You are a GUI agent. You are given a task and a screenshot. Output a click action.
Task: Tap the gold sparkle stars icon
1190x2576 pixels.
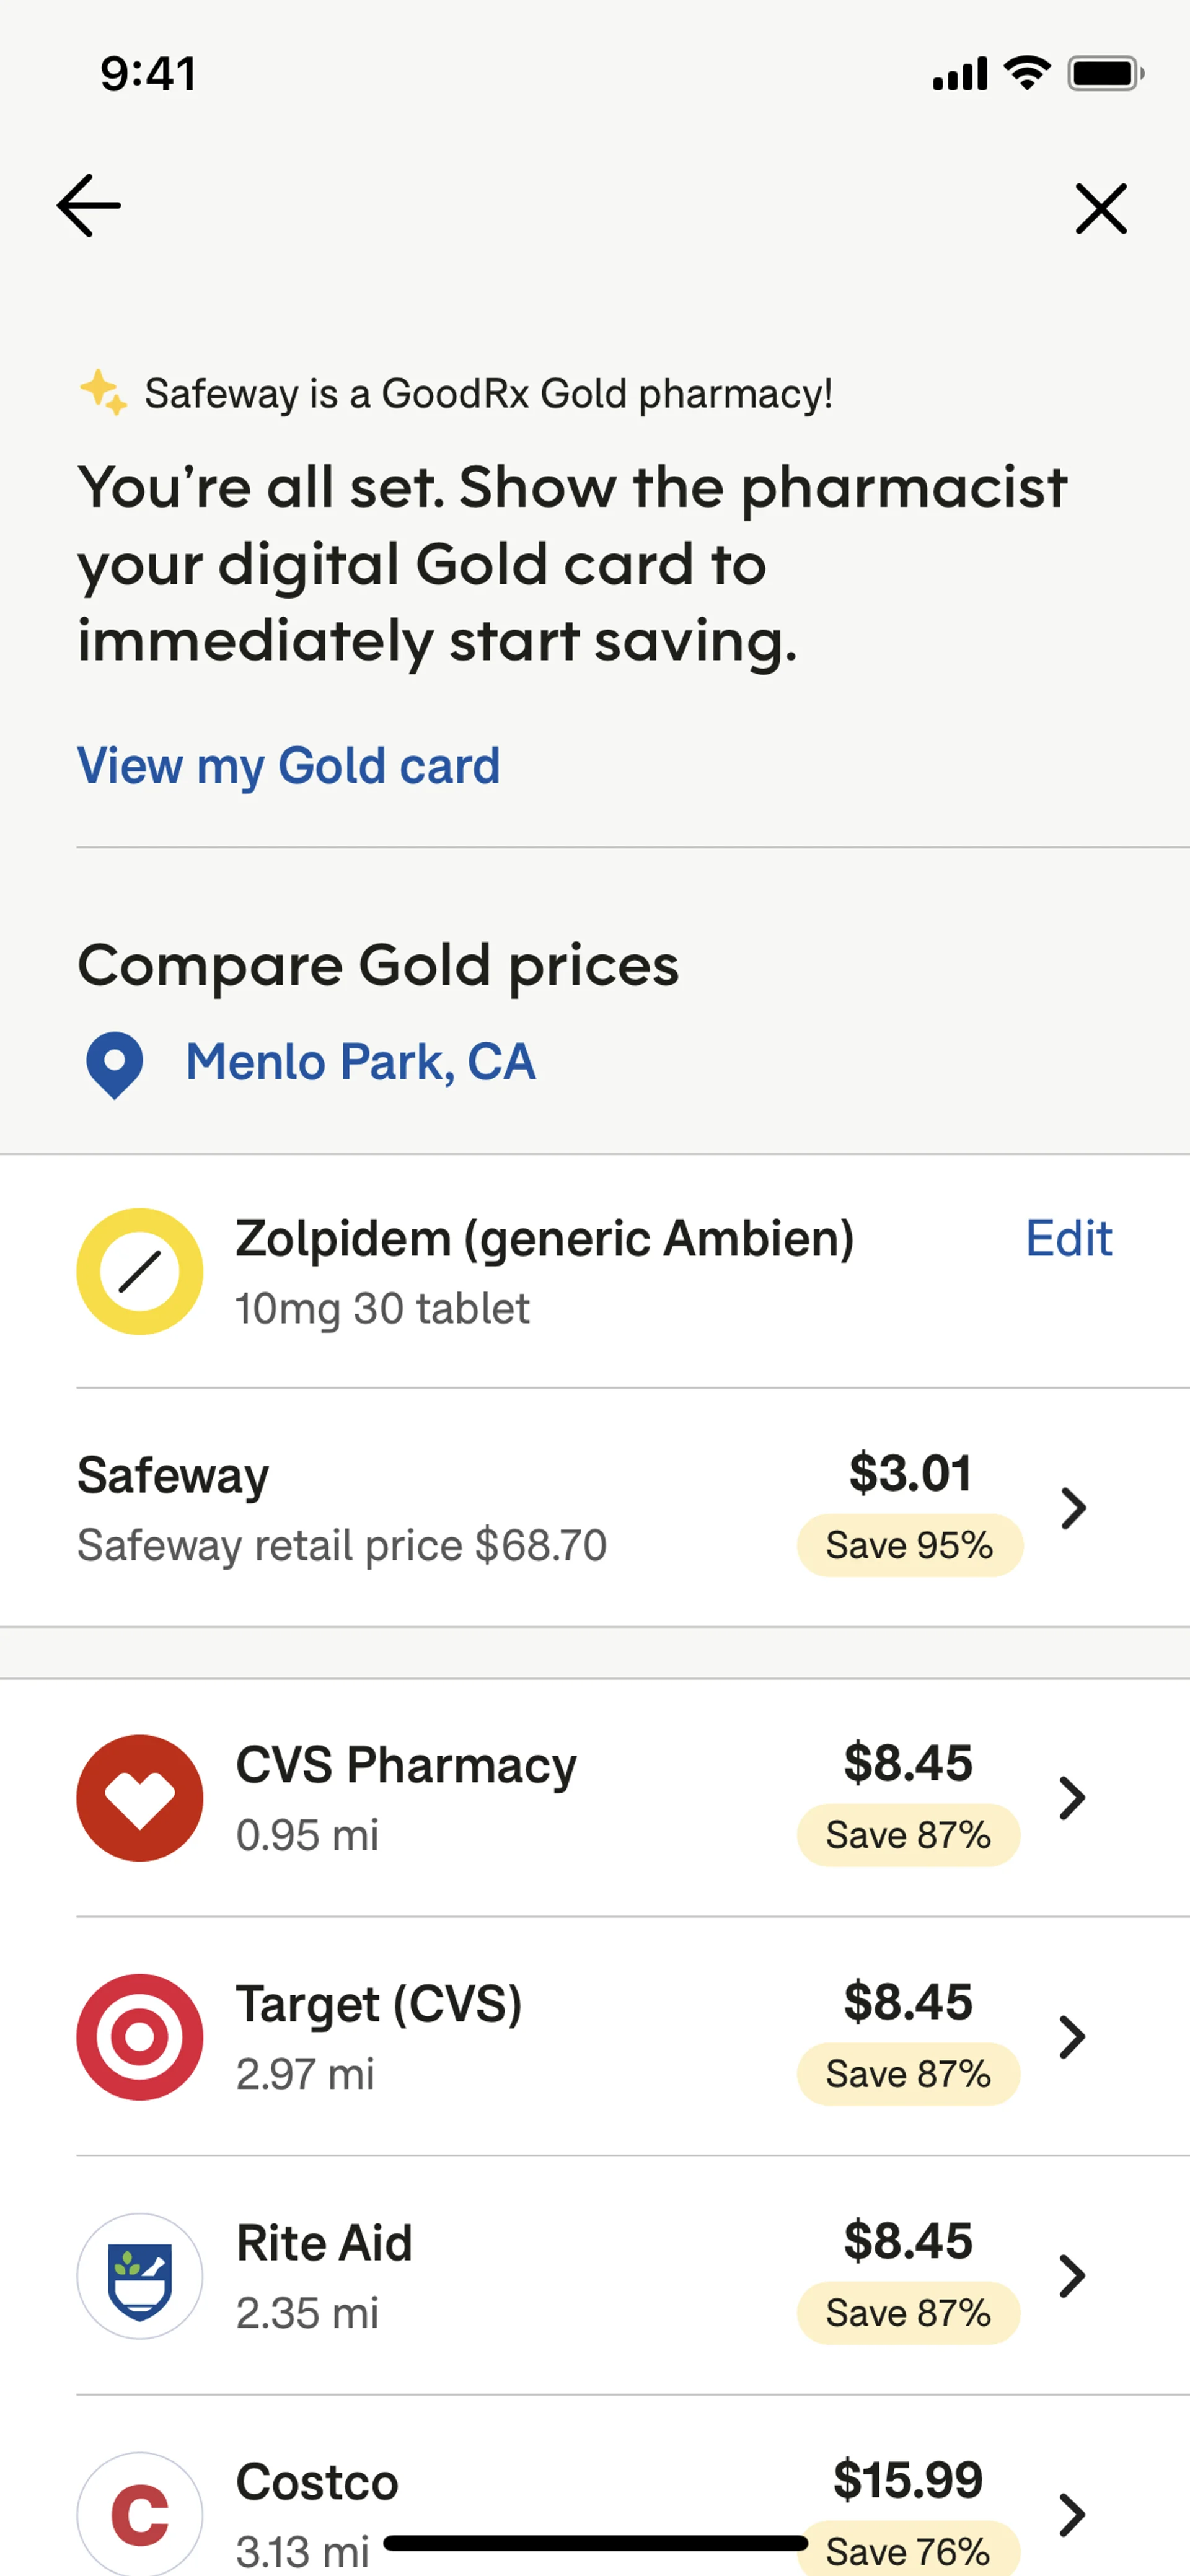coord(103,392)
